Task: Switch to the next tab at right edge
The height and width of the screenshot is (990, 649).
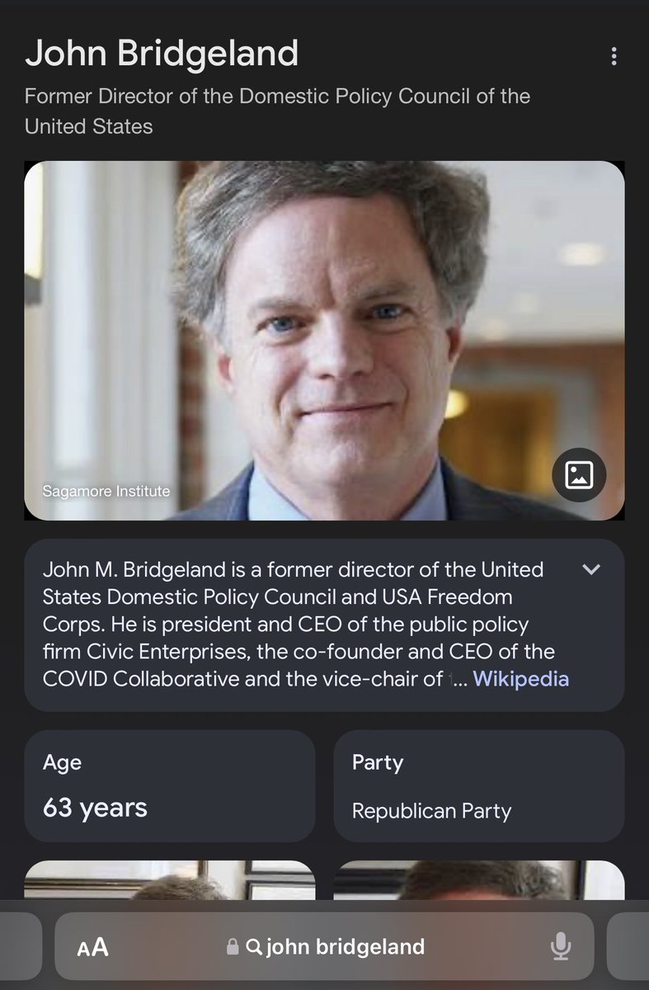Action: click(x=629, y=946)
